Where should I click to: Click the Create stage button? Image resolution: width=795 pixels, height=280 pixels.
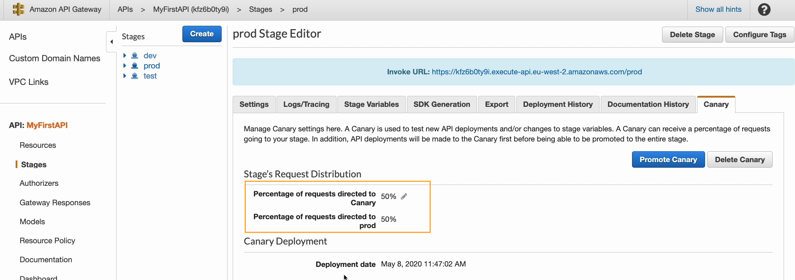click(202, 34)
